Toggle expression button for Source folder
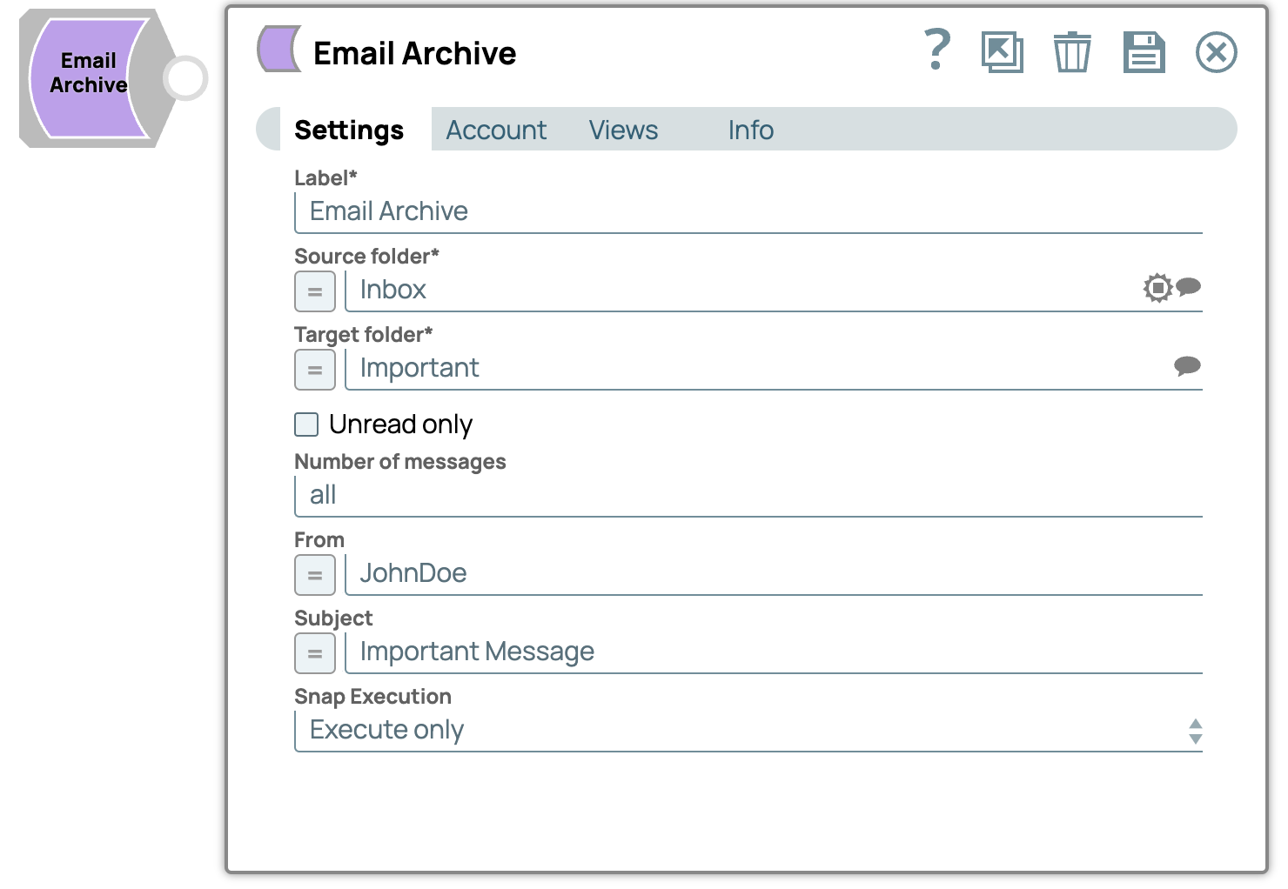 click(x=315, y=291)
